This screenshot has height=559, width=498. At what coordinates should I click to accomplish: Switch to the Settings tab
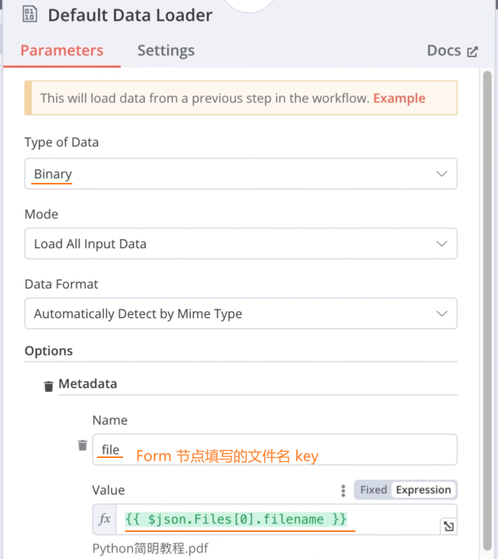point(165,51)
